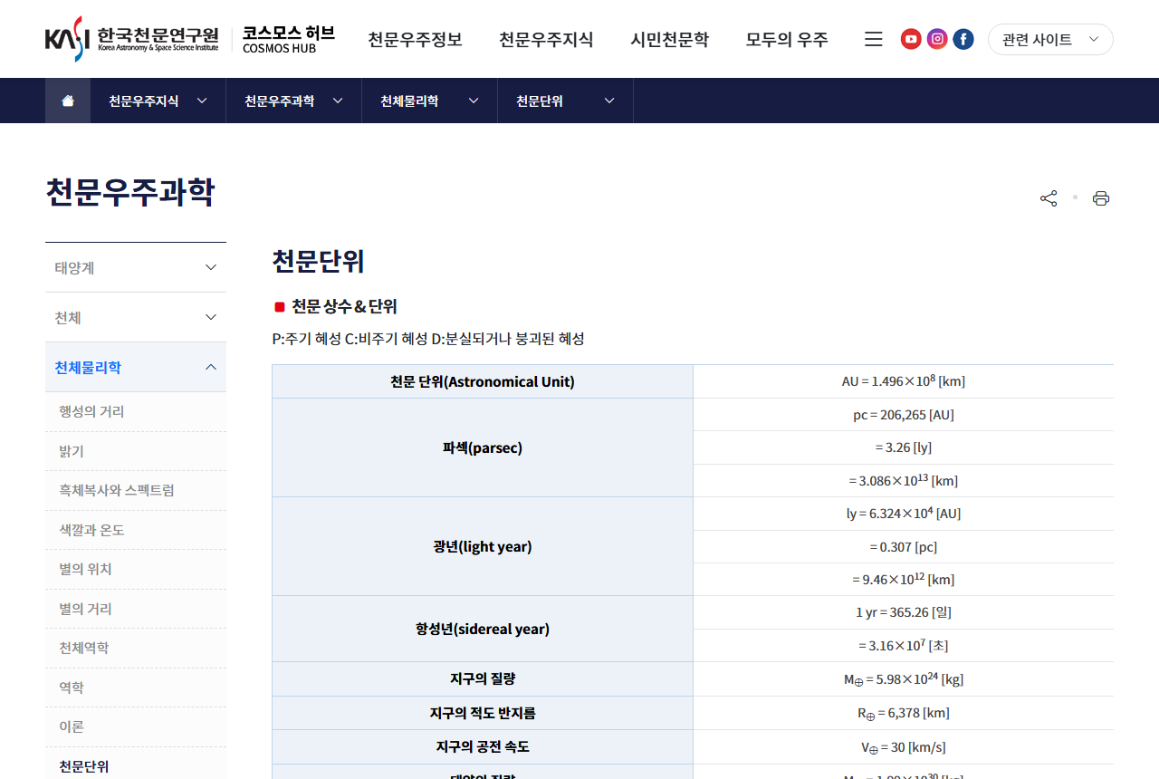1159x779 pixels.
Task: Open the KASI Instagram page
Action: 937,39
